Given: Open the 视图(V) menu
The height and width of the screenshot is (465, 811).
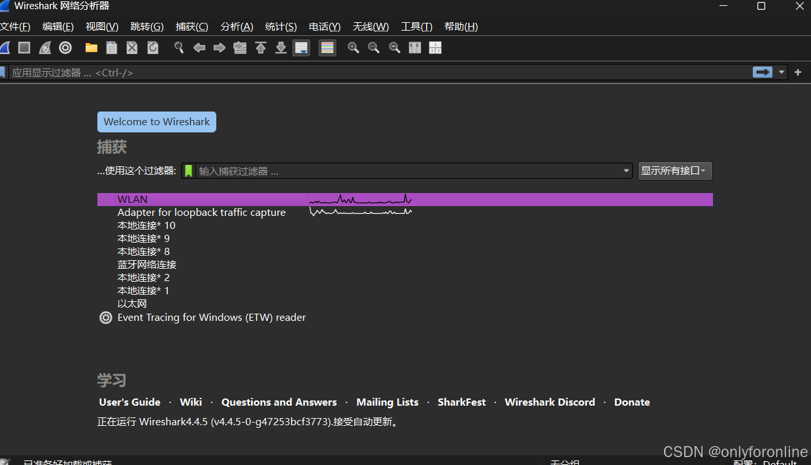Looking at the screenshot, I should pyautogui.click(x=102, y=27).
